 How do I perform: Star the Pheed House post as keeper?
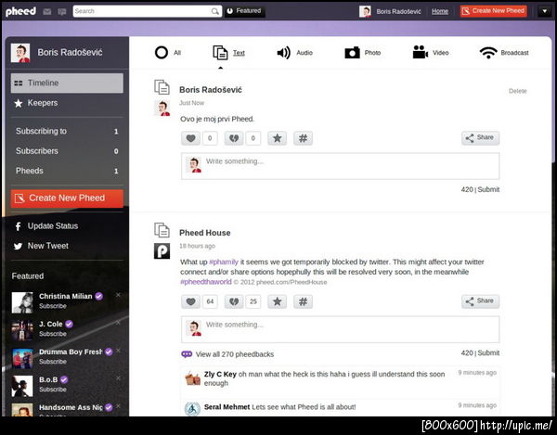tap(277, 301)
